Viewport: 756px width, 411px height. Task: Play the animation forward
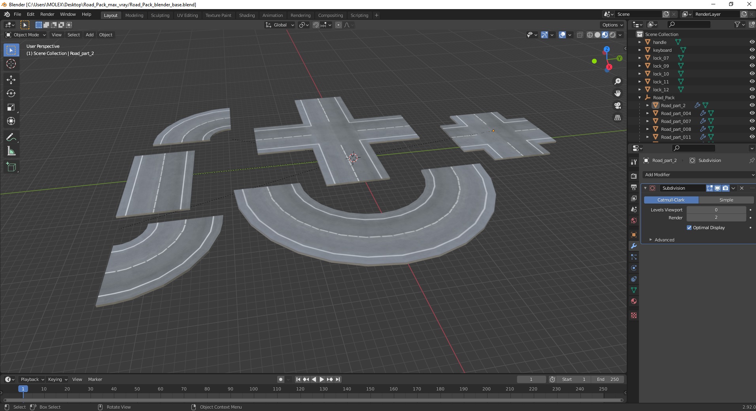pos(321,379)
